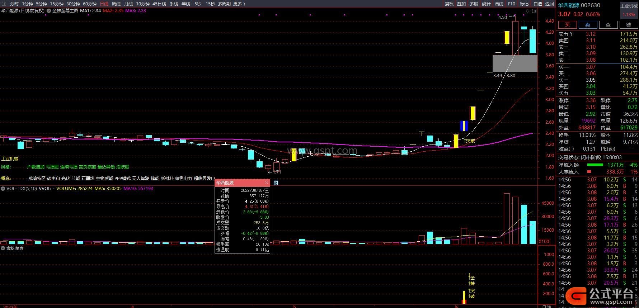Open 多股 multi-stock view
This screenshot has width=639, height=308.
tap(474, 4)
